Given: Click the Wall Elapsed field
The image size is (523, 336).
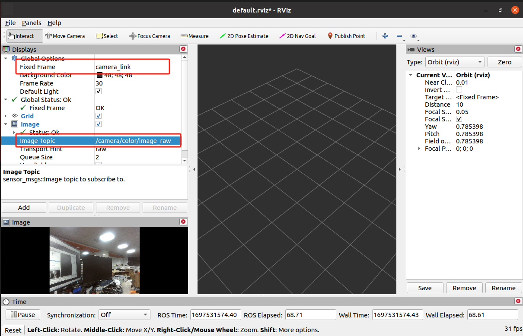Looking at the screenshot, I should tap(492, 315).
